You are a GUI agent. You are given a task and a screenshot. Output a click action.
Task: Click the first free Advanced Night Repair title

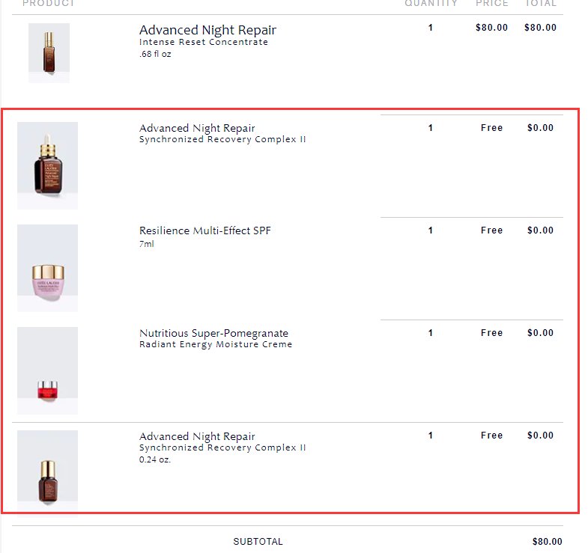[197, 128]
